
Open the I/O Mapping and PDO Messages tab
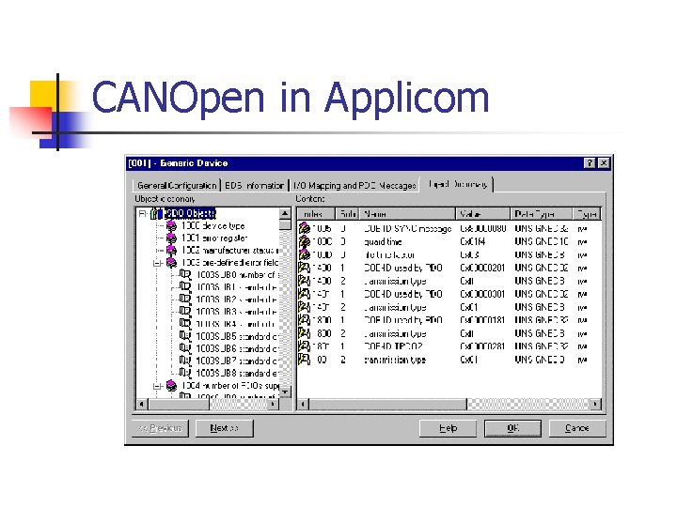tap(354, 185)
